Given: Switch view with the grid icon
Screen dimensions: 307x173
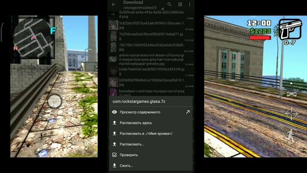Looking at the screenshot, I should [180, 4].
